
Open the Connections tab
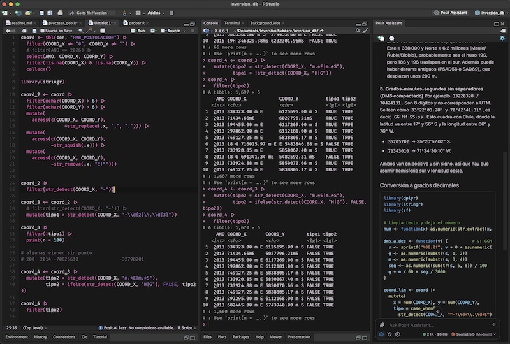(64, 337)
